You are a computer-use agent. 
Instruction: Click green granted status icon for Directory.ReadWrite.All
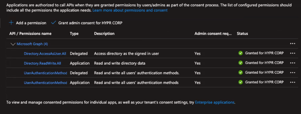(x=241, y=63)
